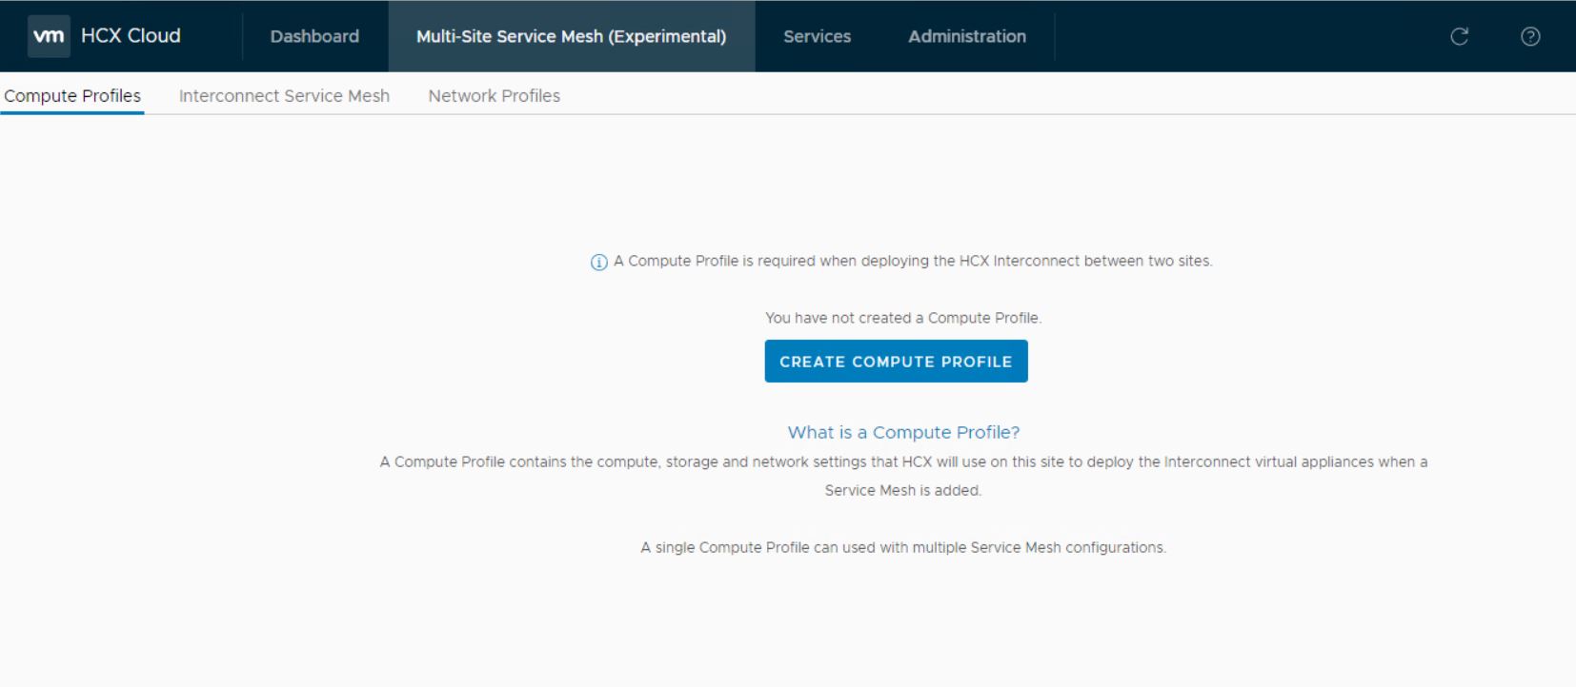Open the help question mark icon
The width and height of the screenshot is (1576, 687).
(x=1530, y=36)
